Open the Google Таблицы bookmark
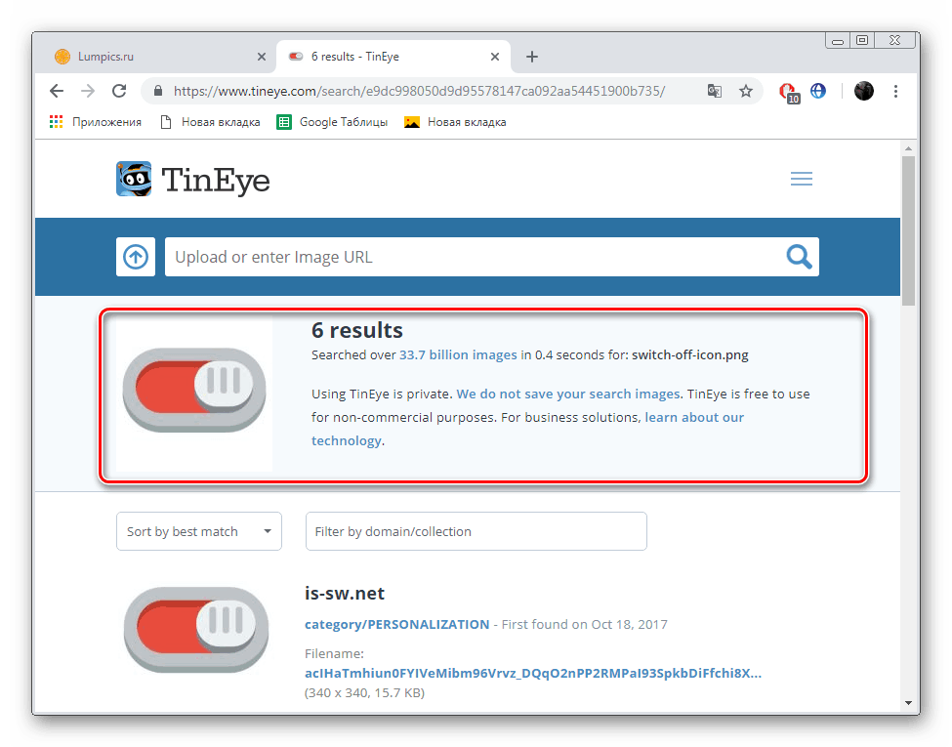Viewport: 952px width, 747px height. tap(333, 122)
